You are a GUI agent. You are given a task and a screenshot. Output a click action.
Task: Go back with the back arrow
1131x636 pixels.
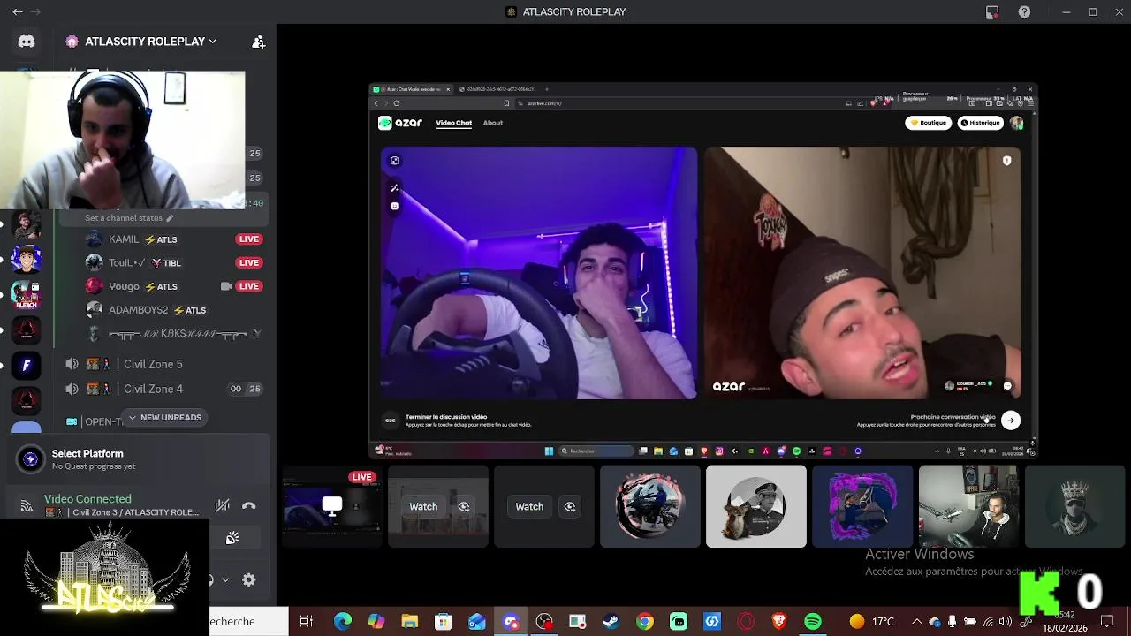coord(18,12)
